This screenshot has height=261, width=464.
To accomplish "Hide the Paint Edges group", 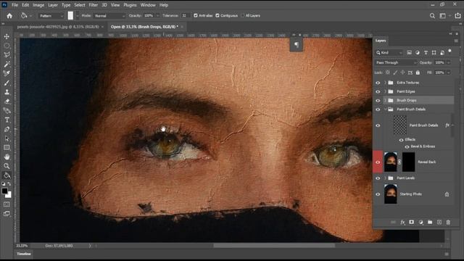I will (x=378, y=92).
